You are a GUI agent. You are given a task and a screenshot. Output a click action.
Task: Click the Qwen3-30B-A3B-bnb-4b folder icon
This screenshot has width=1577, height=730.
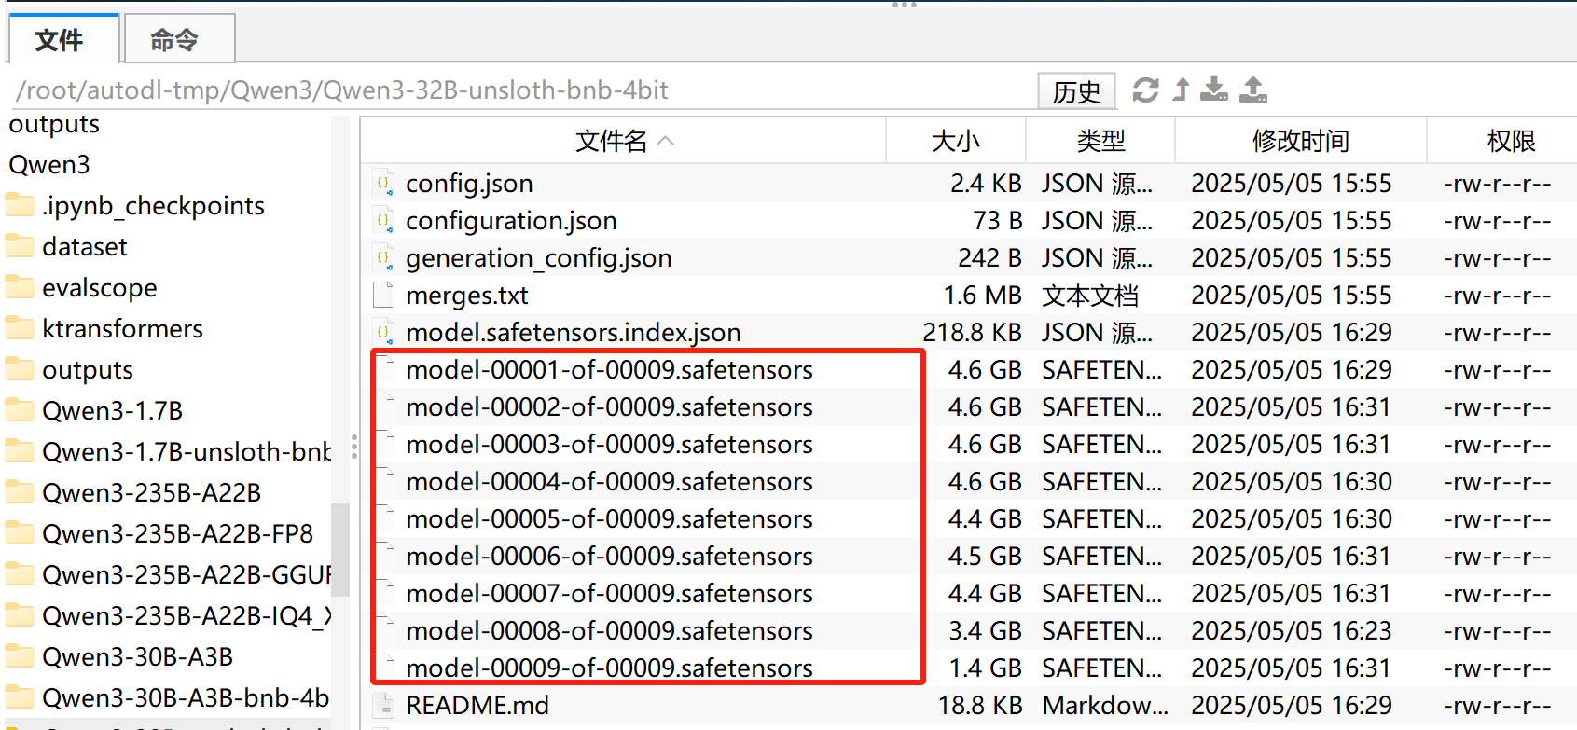(x=20, y=697)
